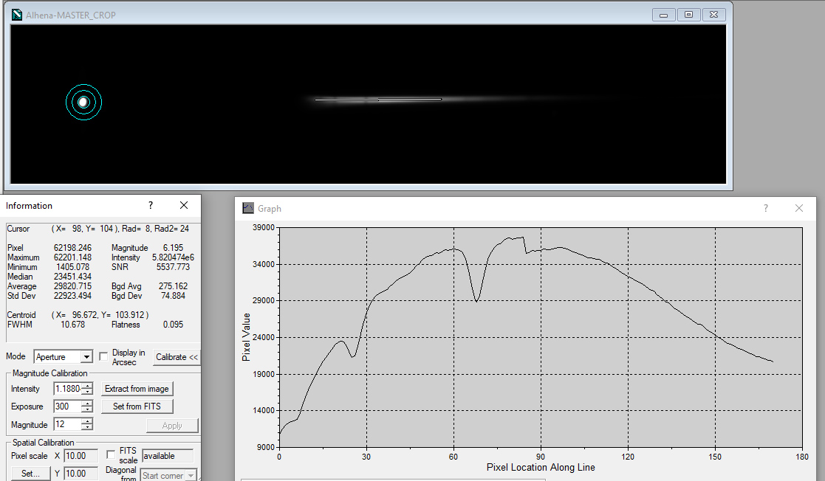Open help in Graph window
Image resolution: width=825 pixels, height=481 pixels.
point(766,208)
